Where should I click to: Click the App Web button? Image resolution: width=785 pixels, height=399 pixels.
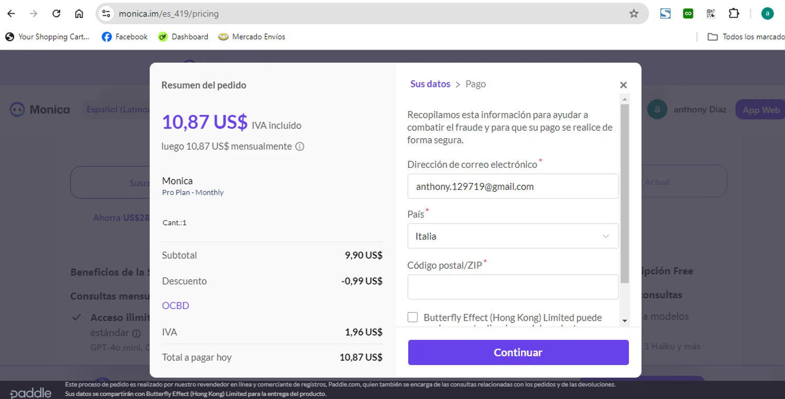click(x=760, y=110)
